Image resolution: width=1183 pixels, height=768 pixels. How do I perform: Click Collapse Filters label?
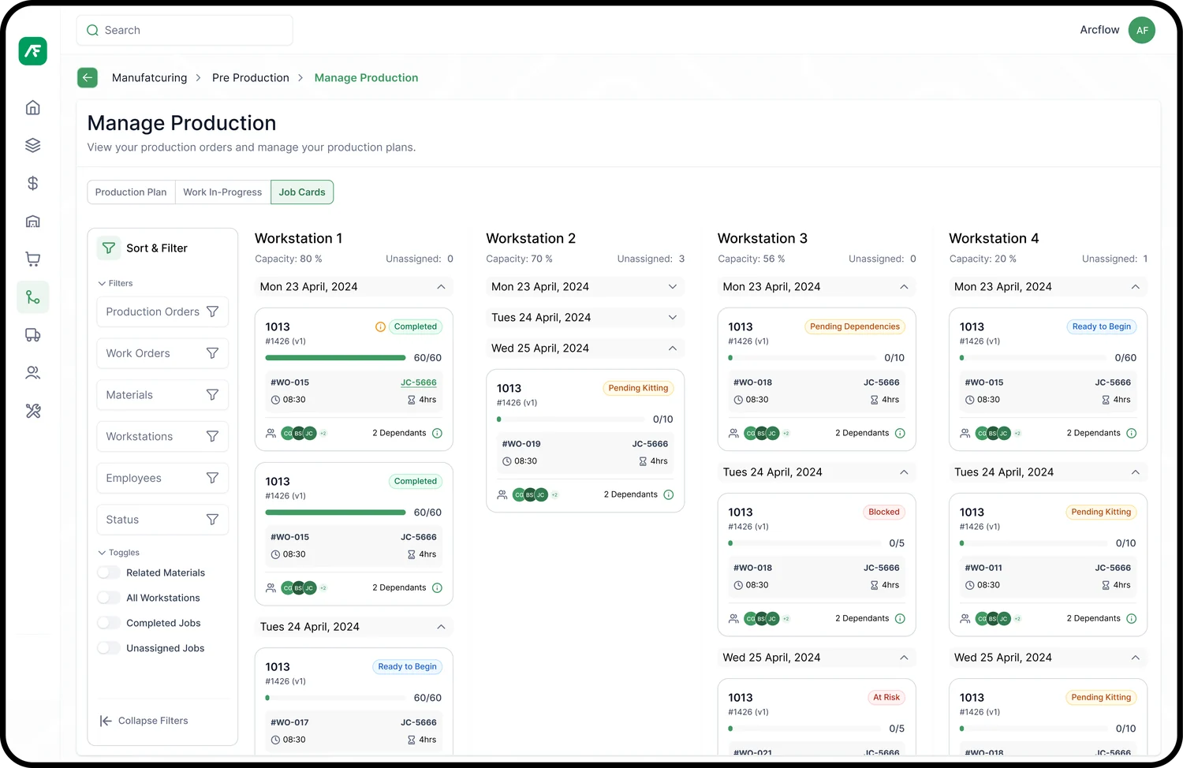point(153,721)
